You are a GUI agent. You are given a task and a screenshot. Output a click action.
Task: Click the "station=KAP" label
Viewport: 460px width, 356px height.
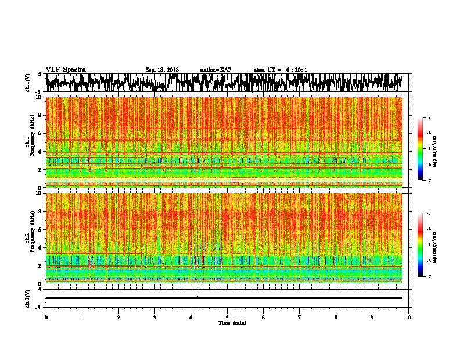pyautogui.click(x=215, y=70)
